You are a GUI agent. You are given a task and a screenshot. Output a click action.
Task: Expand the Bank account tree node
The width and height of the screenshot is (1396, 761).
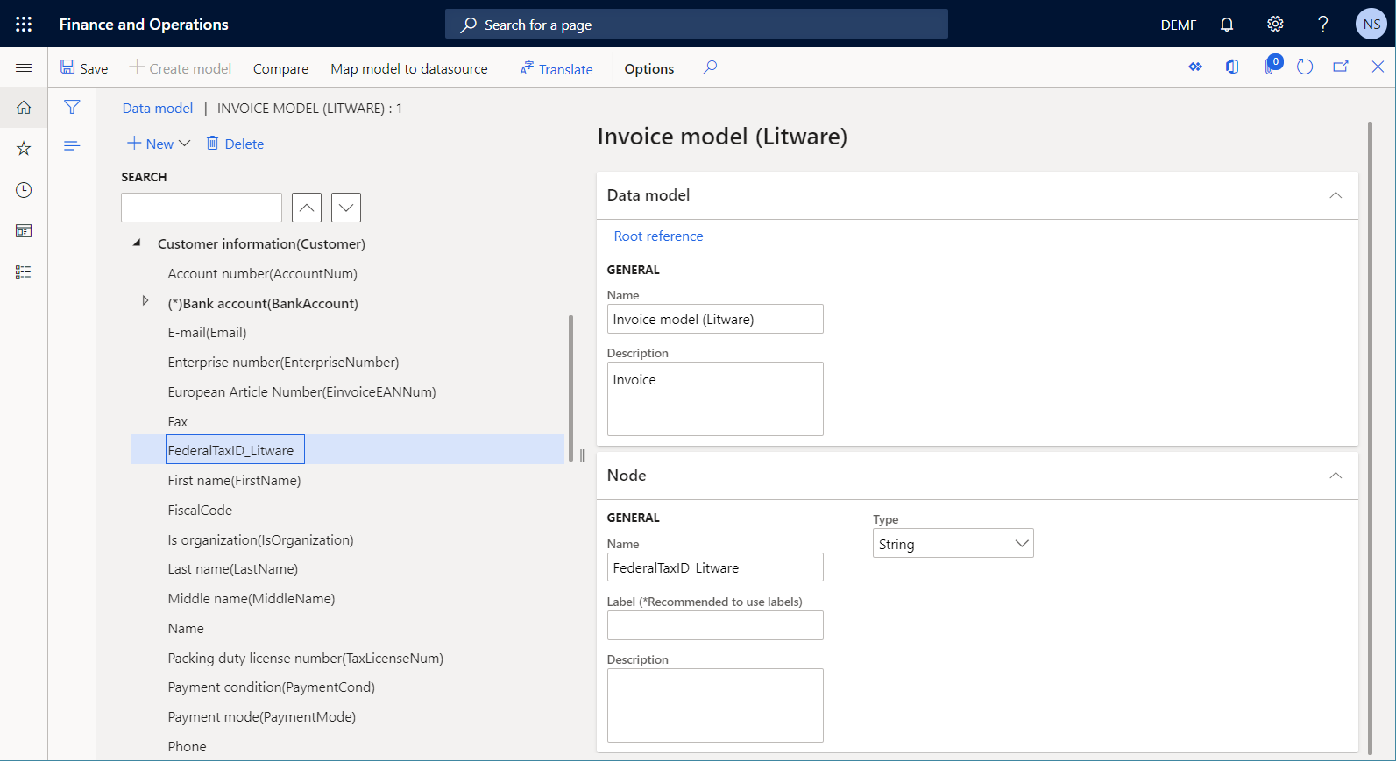(x=145, y=301)
